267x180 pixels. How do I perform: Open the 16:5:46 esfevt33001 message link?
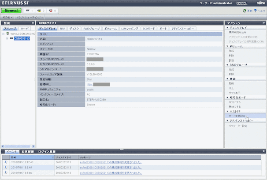pos(111,173)
